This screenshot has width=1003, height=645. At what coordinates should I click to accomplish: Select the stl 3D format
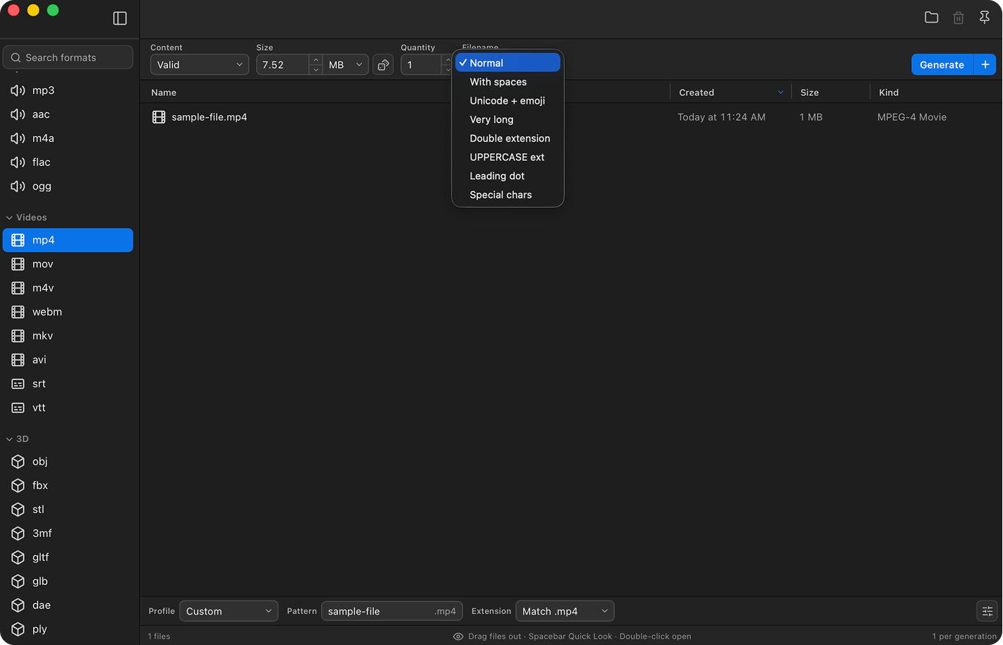coord(68,510)
